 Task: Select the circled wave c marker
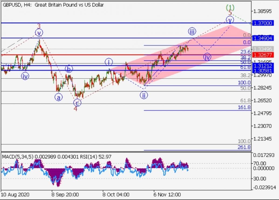point(77,103)
